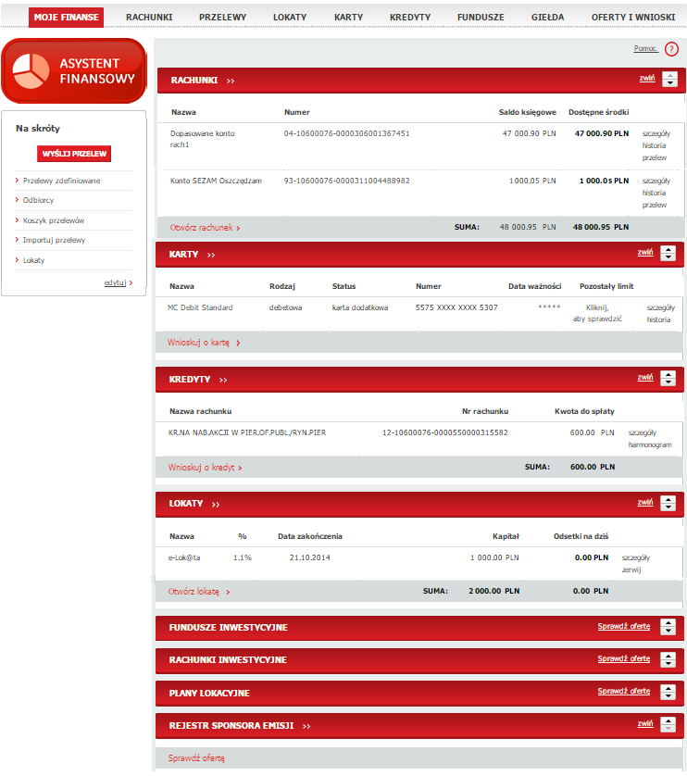Toggle the Rejestr Sponsora Emisji section icon
Viewport: 687px width, 776px height.
(668, 725)
